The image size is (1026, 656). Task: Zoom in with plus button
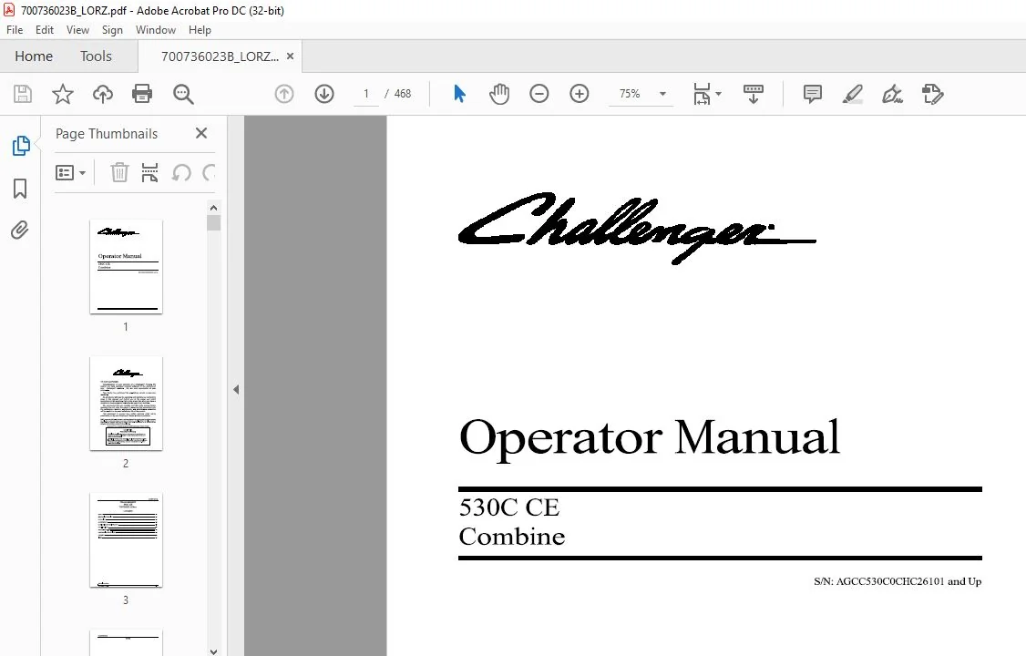[580, 94]
